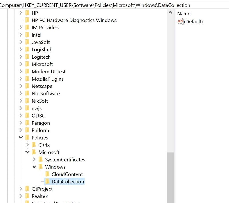This screenshot has height=203, width=229.
Task: Select the DataCollection key label
Action: point(68,182)
